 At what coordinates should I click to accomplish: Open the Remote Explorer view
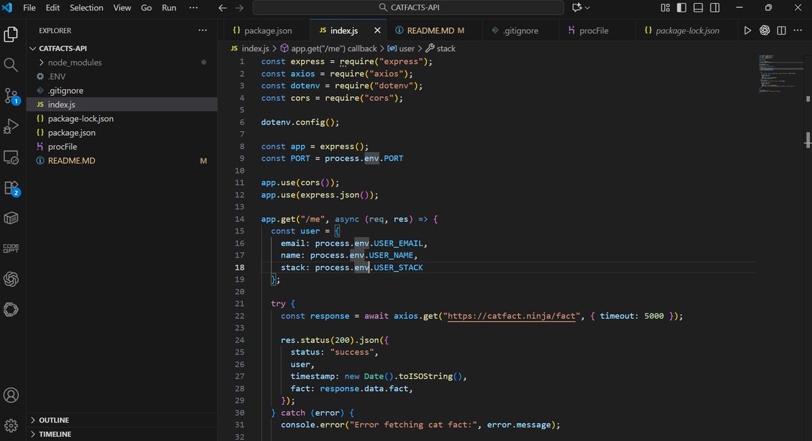(11, 157)
